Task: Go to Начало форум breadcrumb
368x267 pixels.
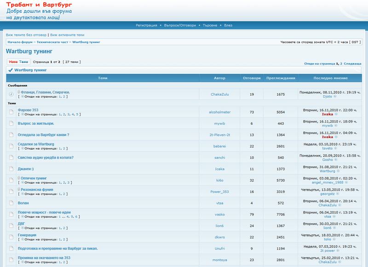Action: tap(20, 42)
